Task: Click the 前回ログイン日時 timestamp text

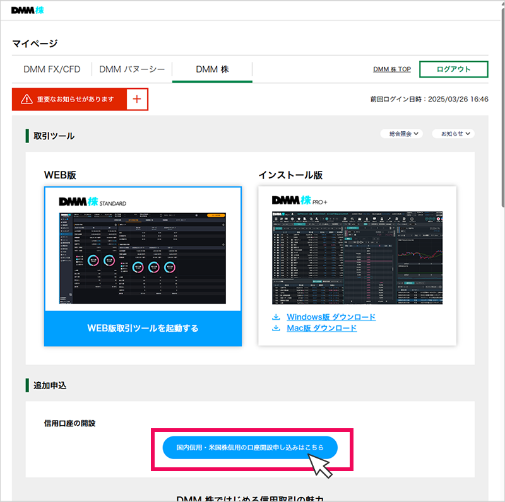Action: pyautogui.click(x=429, y=99)
